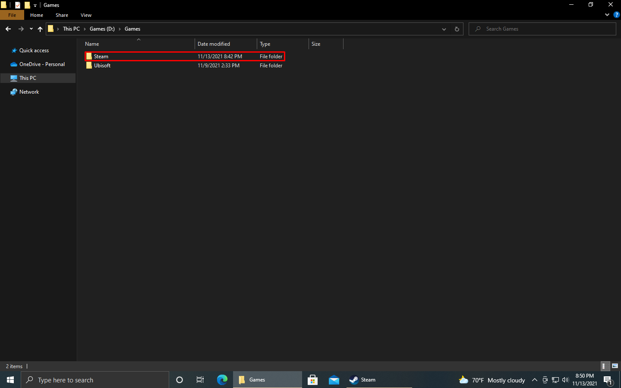This screenshot has width=621, height=388.
Task: Focus the Search Games field
Action: click(542, 29)
